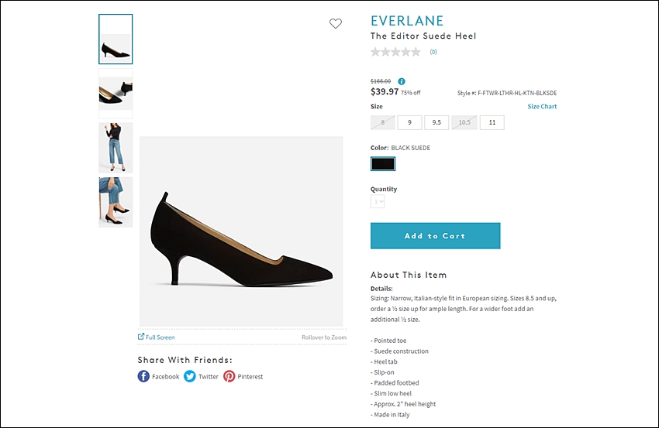Image resolution: width=659 pixels, height=428 pixels.
Task: Select size 9
Action: [x=409, y=122]
